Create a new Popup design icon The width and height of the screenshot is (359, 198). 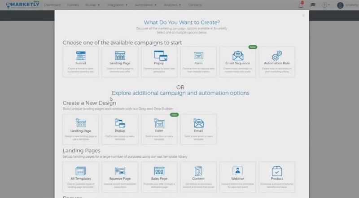click(x=120, y=123)
